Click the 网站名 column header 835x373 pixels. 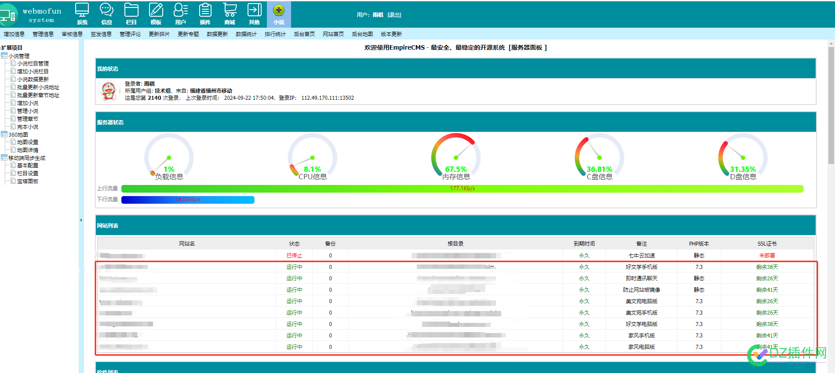coord(187,244)
